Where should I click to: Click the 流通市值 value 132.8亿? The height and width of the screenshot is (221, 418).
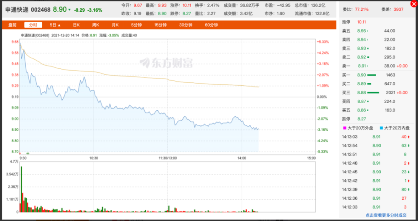tap(322, 13)
